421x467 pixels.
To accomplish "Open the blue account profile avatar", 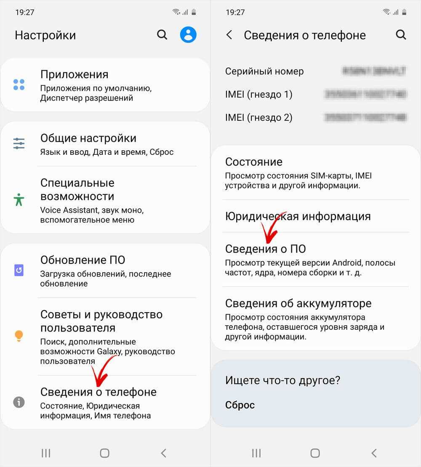I will 188,34.
